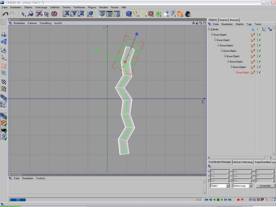Select the Rotate tool in top toolbar
Viewport: 276px width, 207px height.
54,14
